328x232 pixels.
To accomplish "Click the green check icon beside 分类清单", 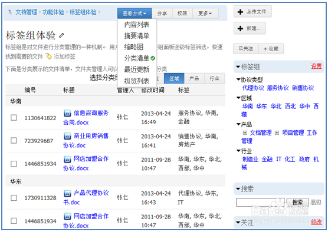I will coord(153,58).
